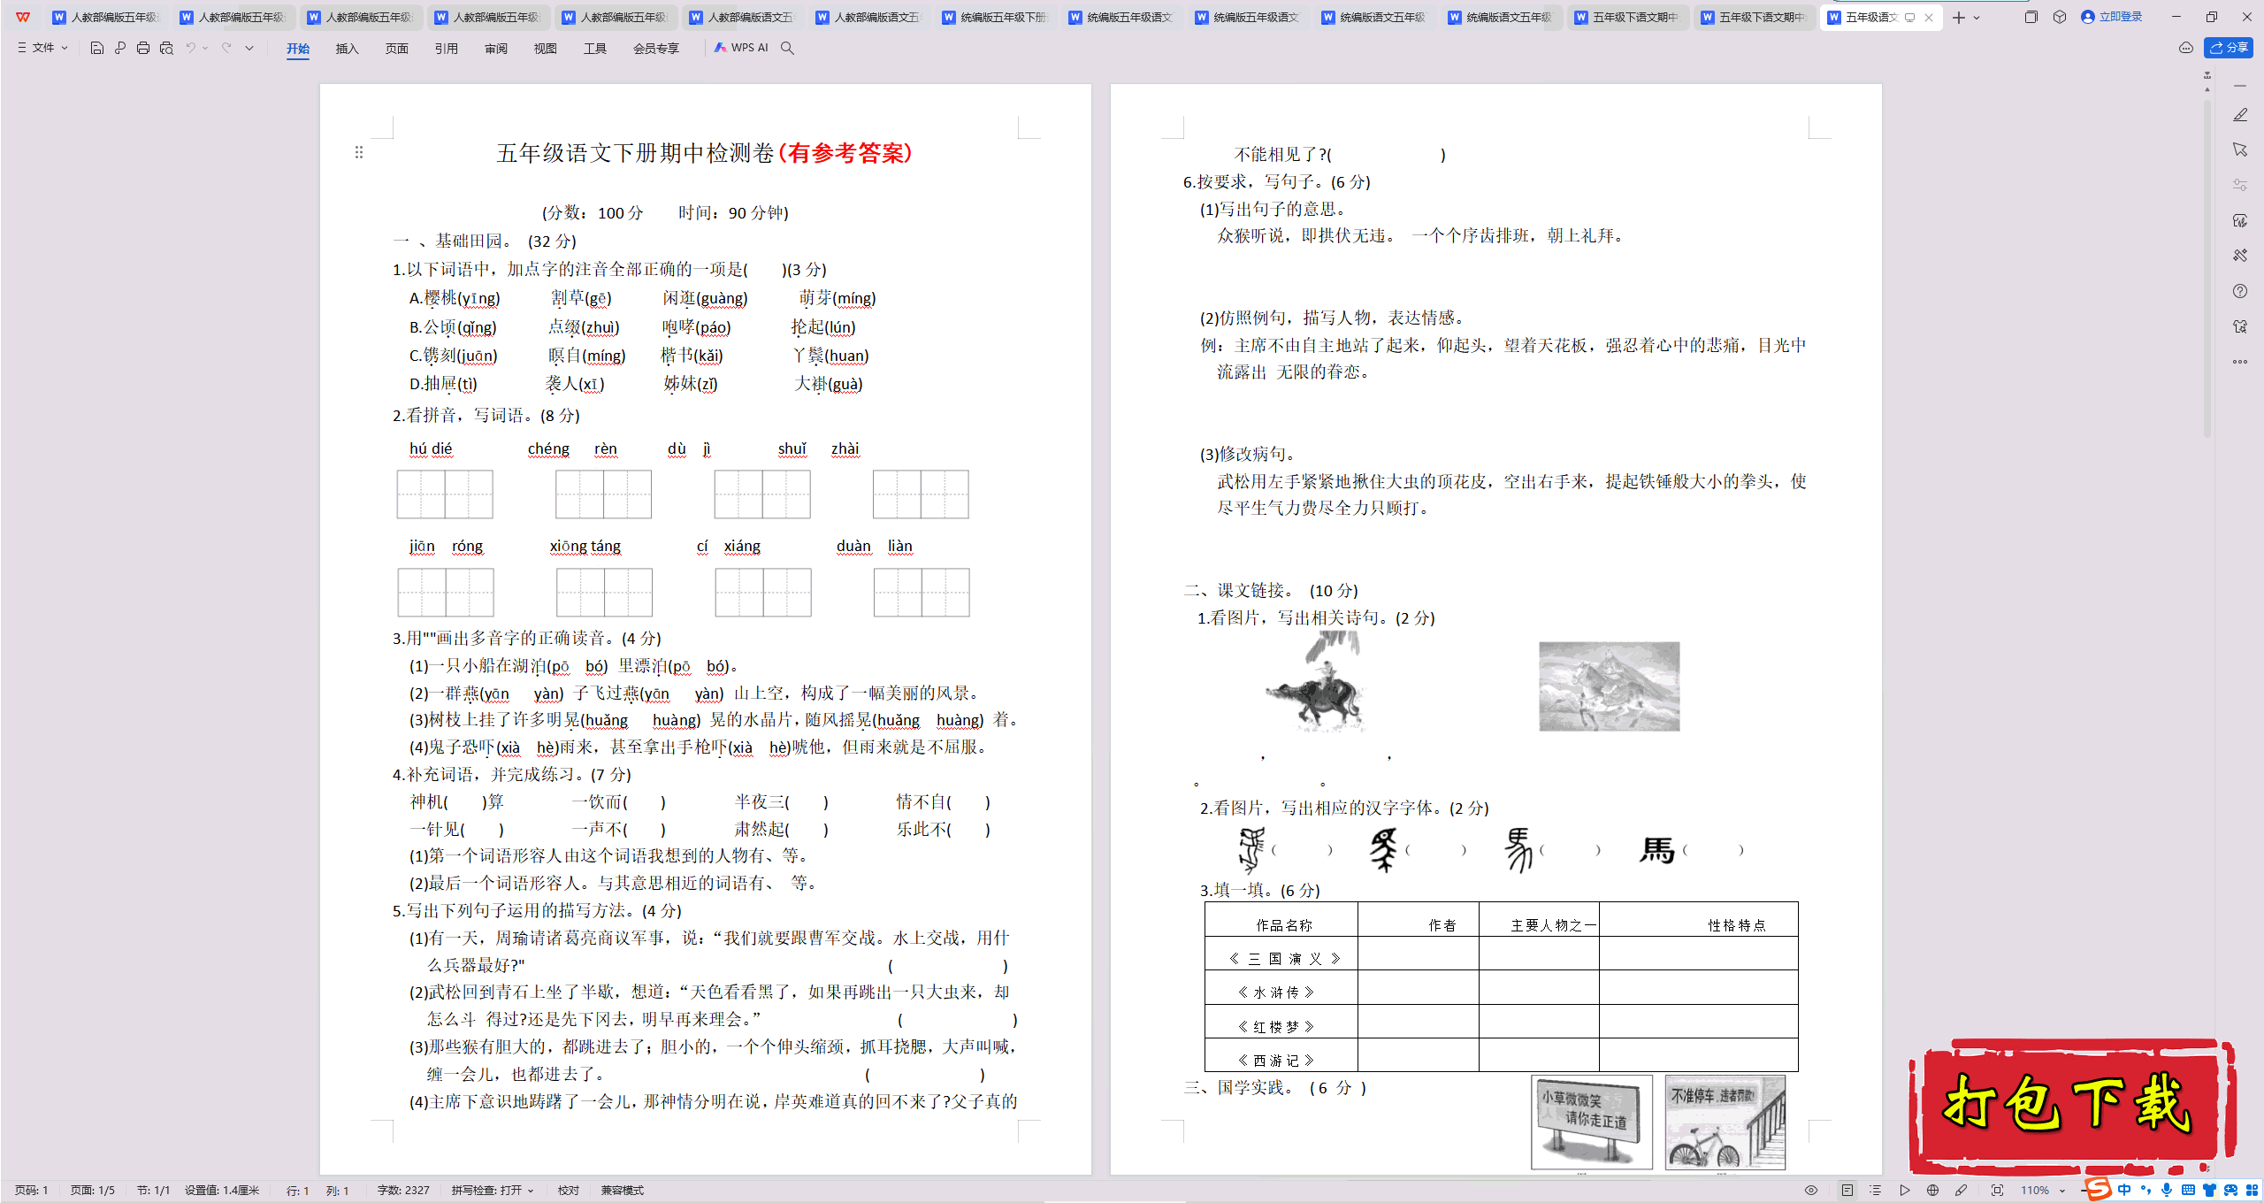Click 立即登录 login link

[2112, 17]
